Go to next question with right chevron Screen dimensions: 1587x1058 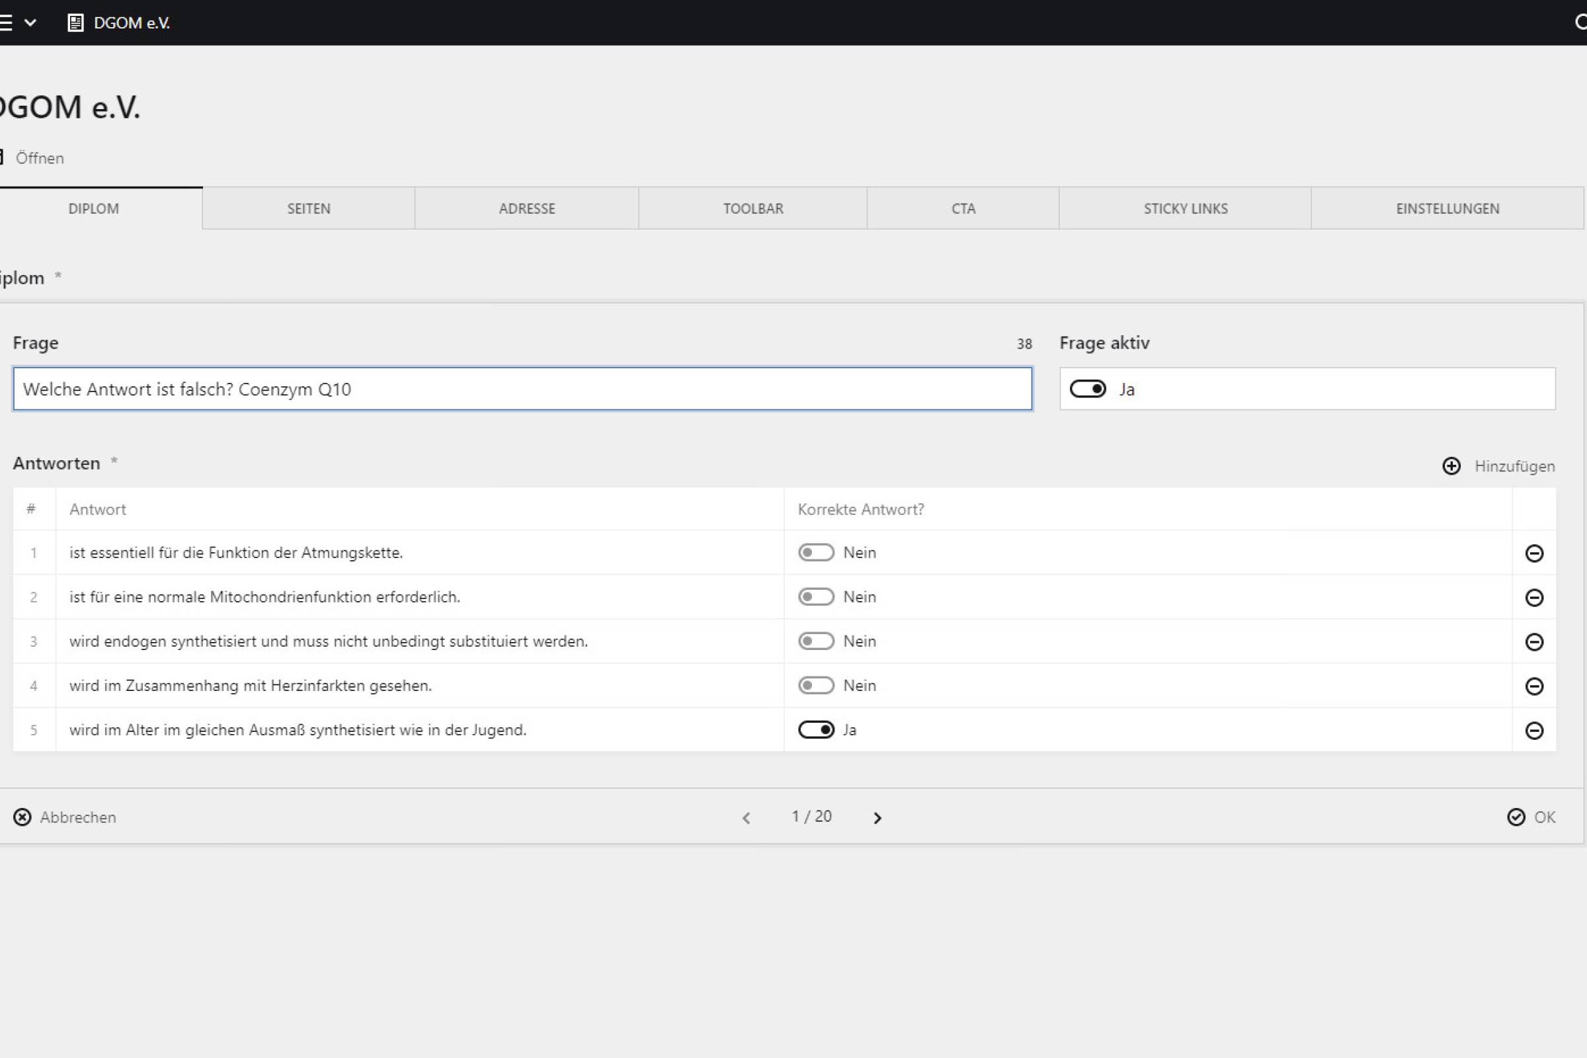[877, 818]
